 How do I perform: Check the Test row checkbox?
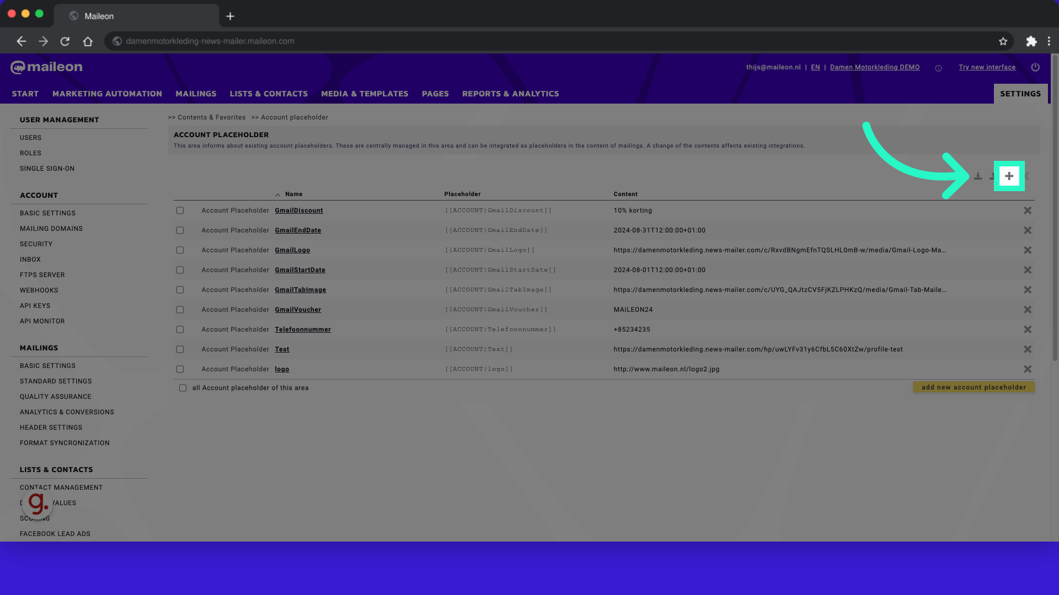[180, 349]
